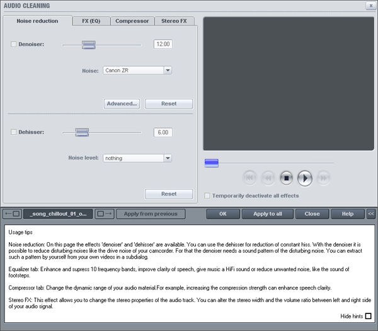Image resolution: width=378 pixels, height=331 pixels.
Task: Rewind the preview playback
Action: coord(268,178)
